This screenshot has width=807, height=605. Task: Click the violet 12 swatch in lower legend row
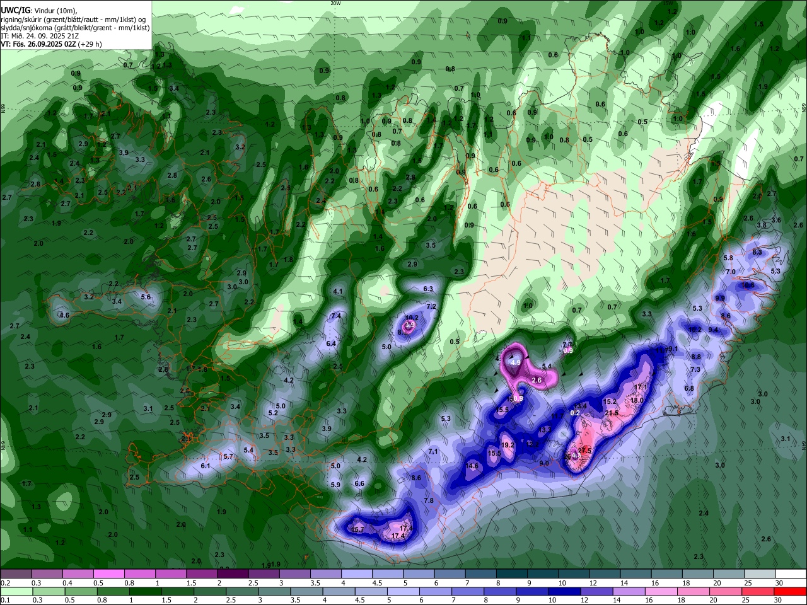597,592
